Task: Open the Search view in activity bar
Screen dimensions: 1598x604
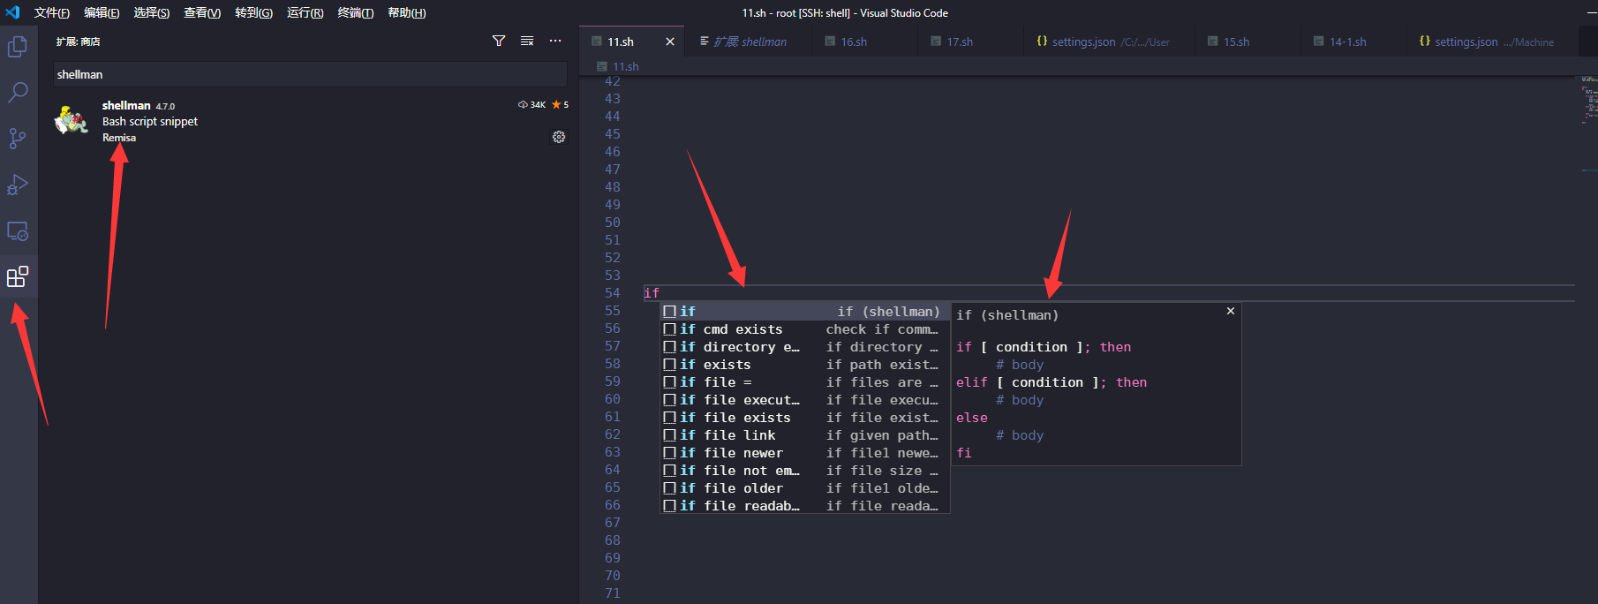Action: 18,92
